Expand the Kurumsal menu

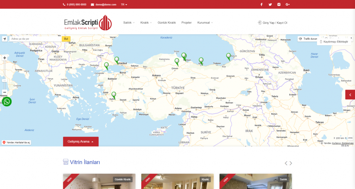[205, 23]
